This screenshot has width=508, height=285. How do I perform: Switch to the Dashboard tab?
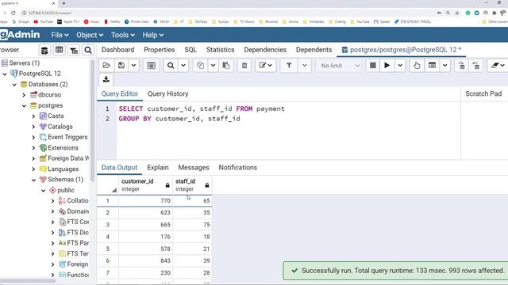pyautogui.click(x=118, y=50)
